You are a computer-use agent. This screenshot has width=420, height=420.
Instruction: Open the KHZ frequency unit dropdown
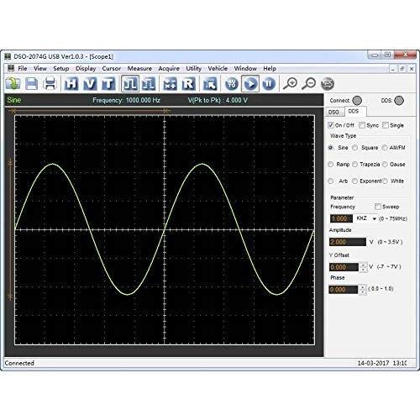[x=365, y=218]
